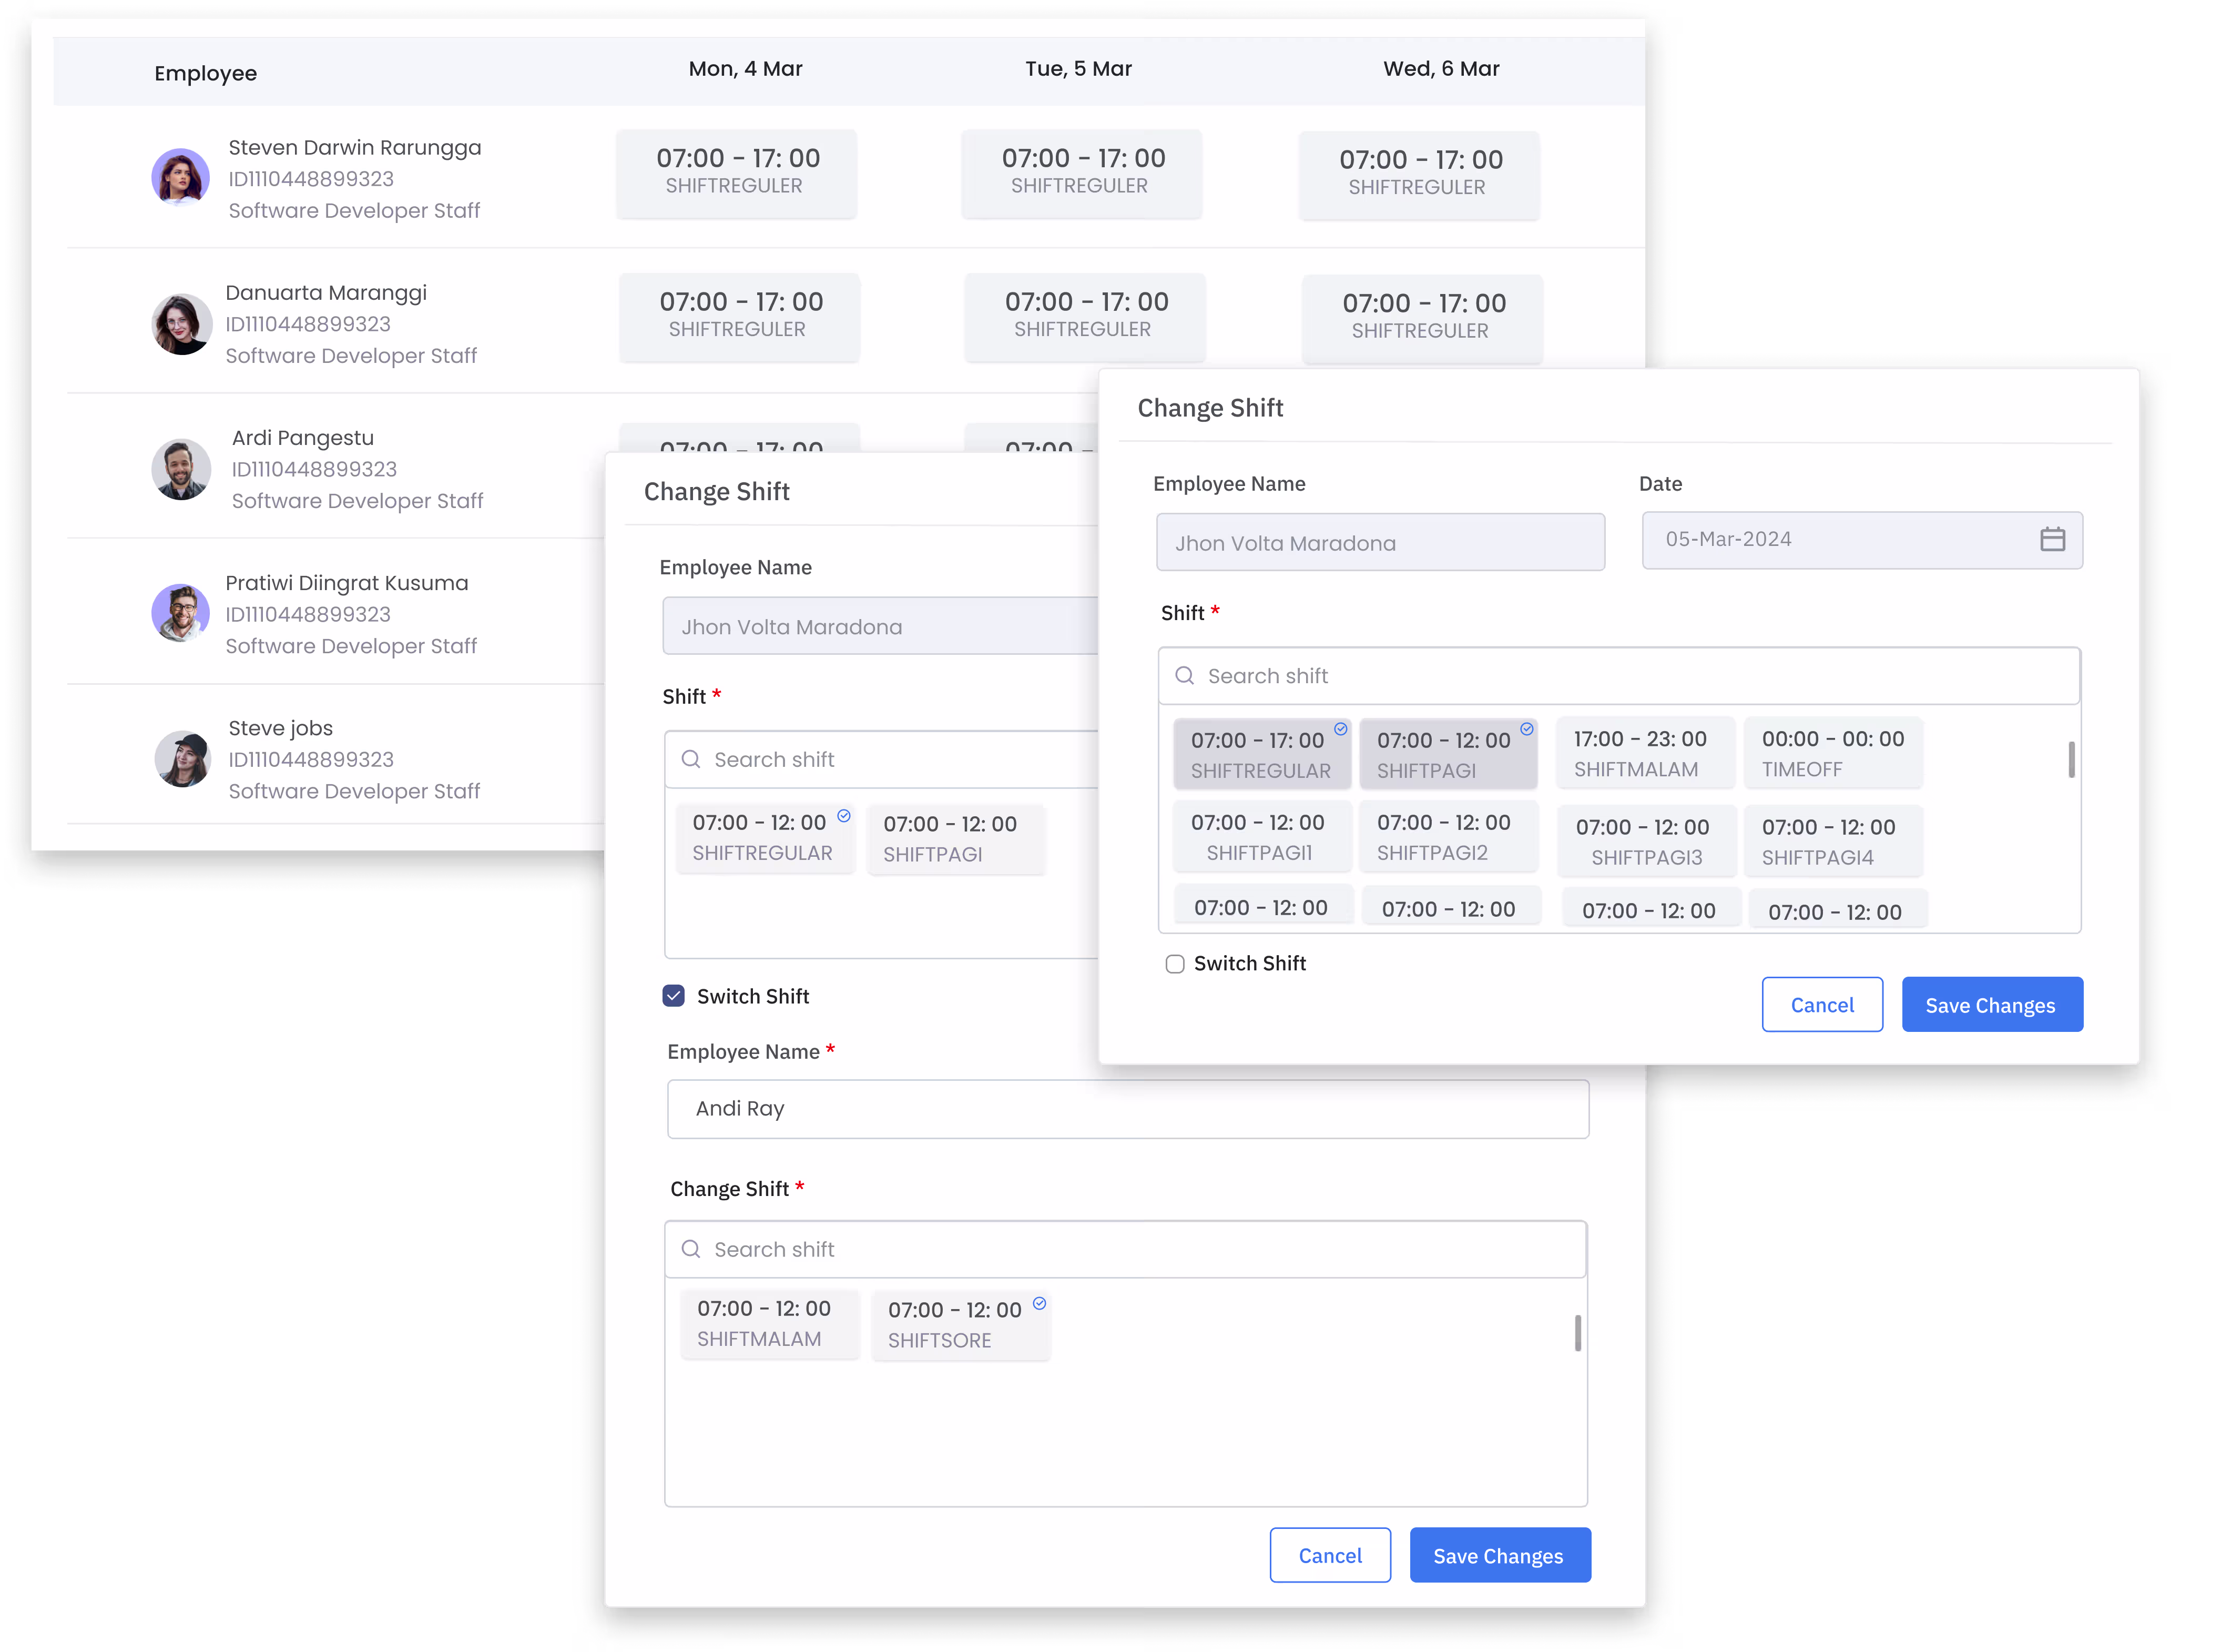The width and height of the screenshot is (2221, 1652).
Task: Click the bottom dialog's Cancel button
Action: 1329,1555
